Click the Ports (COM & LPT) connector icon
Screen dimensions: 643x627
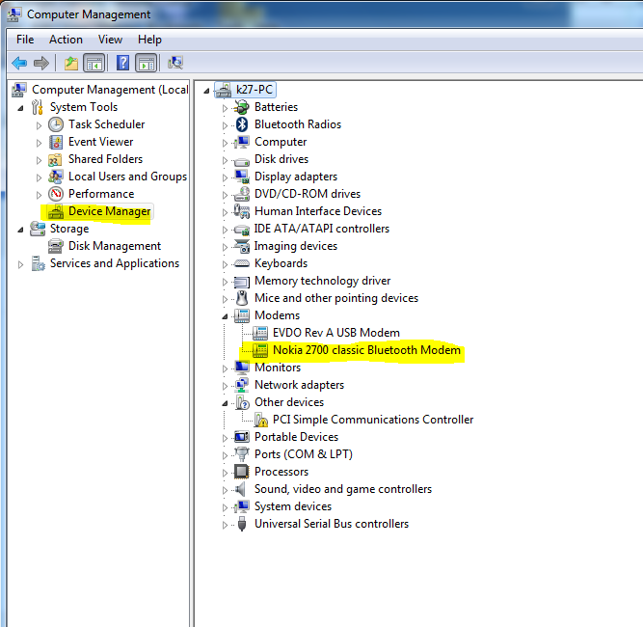click(242, 454)
